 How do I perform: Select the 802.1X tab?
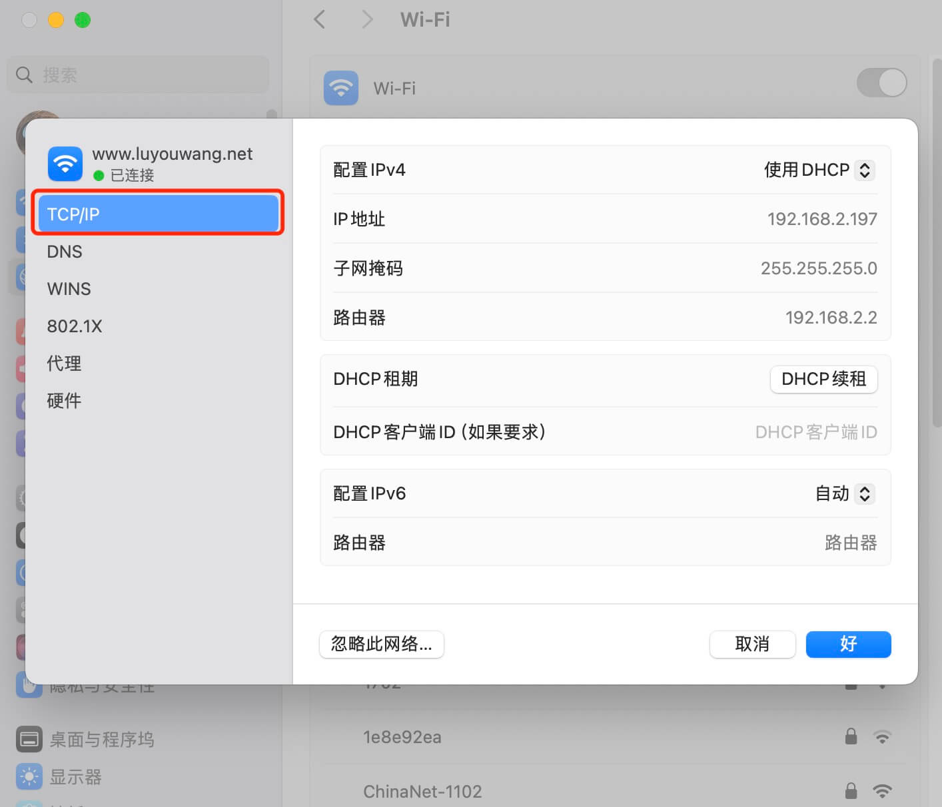[74, 326]
